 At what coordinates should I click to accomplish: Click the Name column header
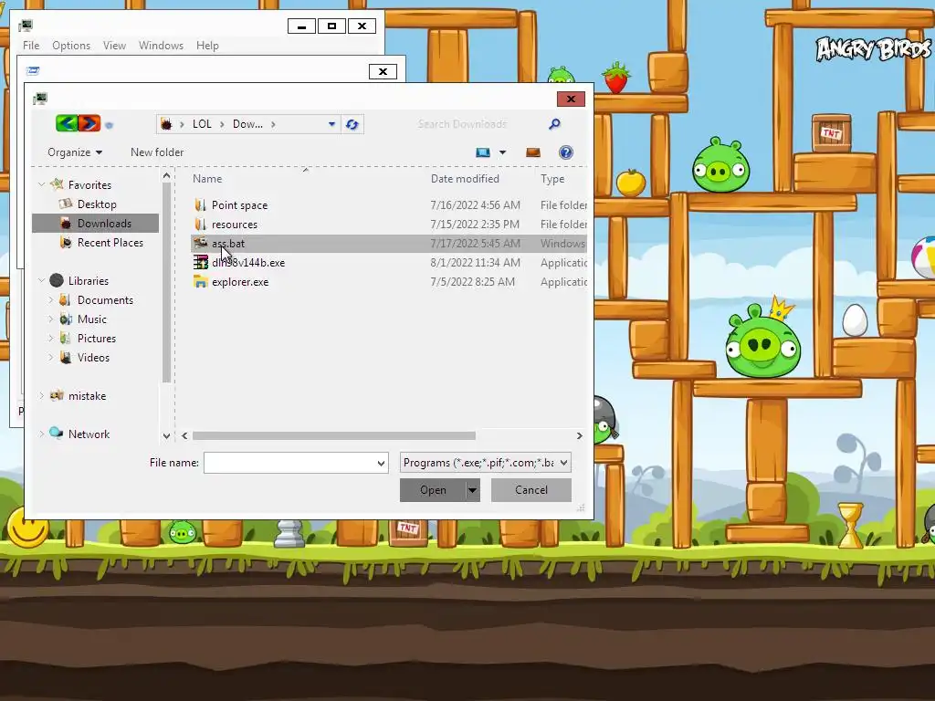[x=207, y=178]
